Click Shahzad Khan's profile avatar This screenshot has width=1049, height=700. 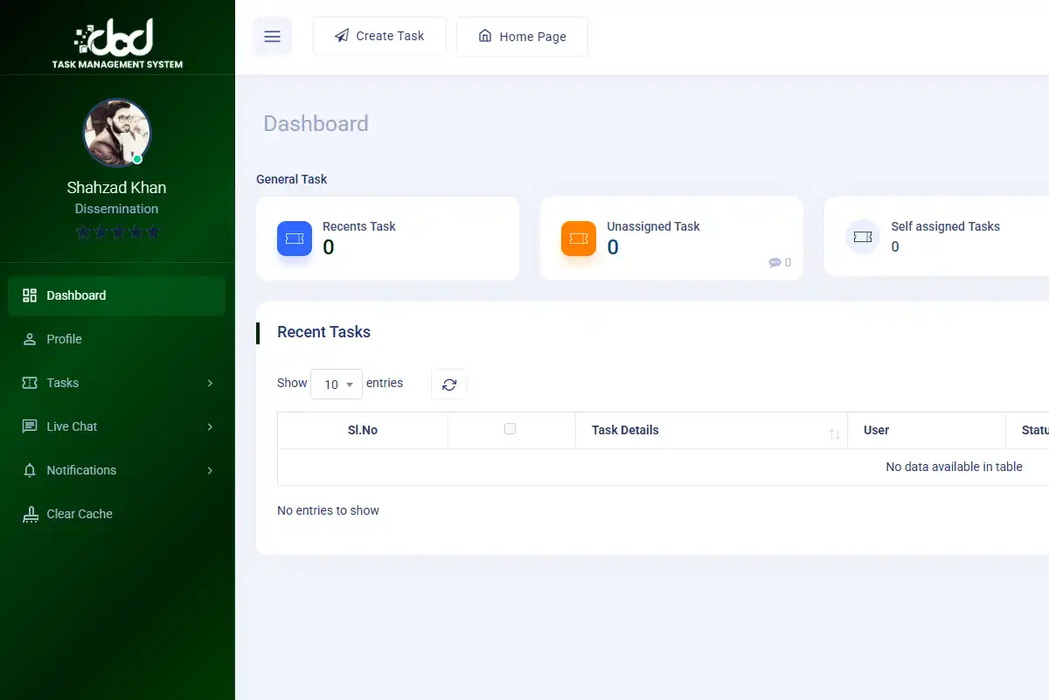117,133
